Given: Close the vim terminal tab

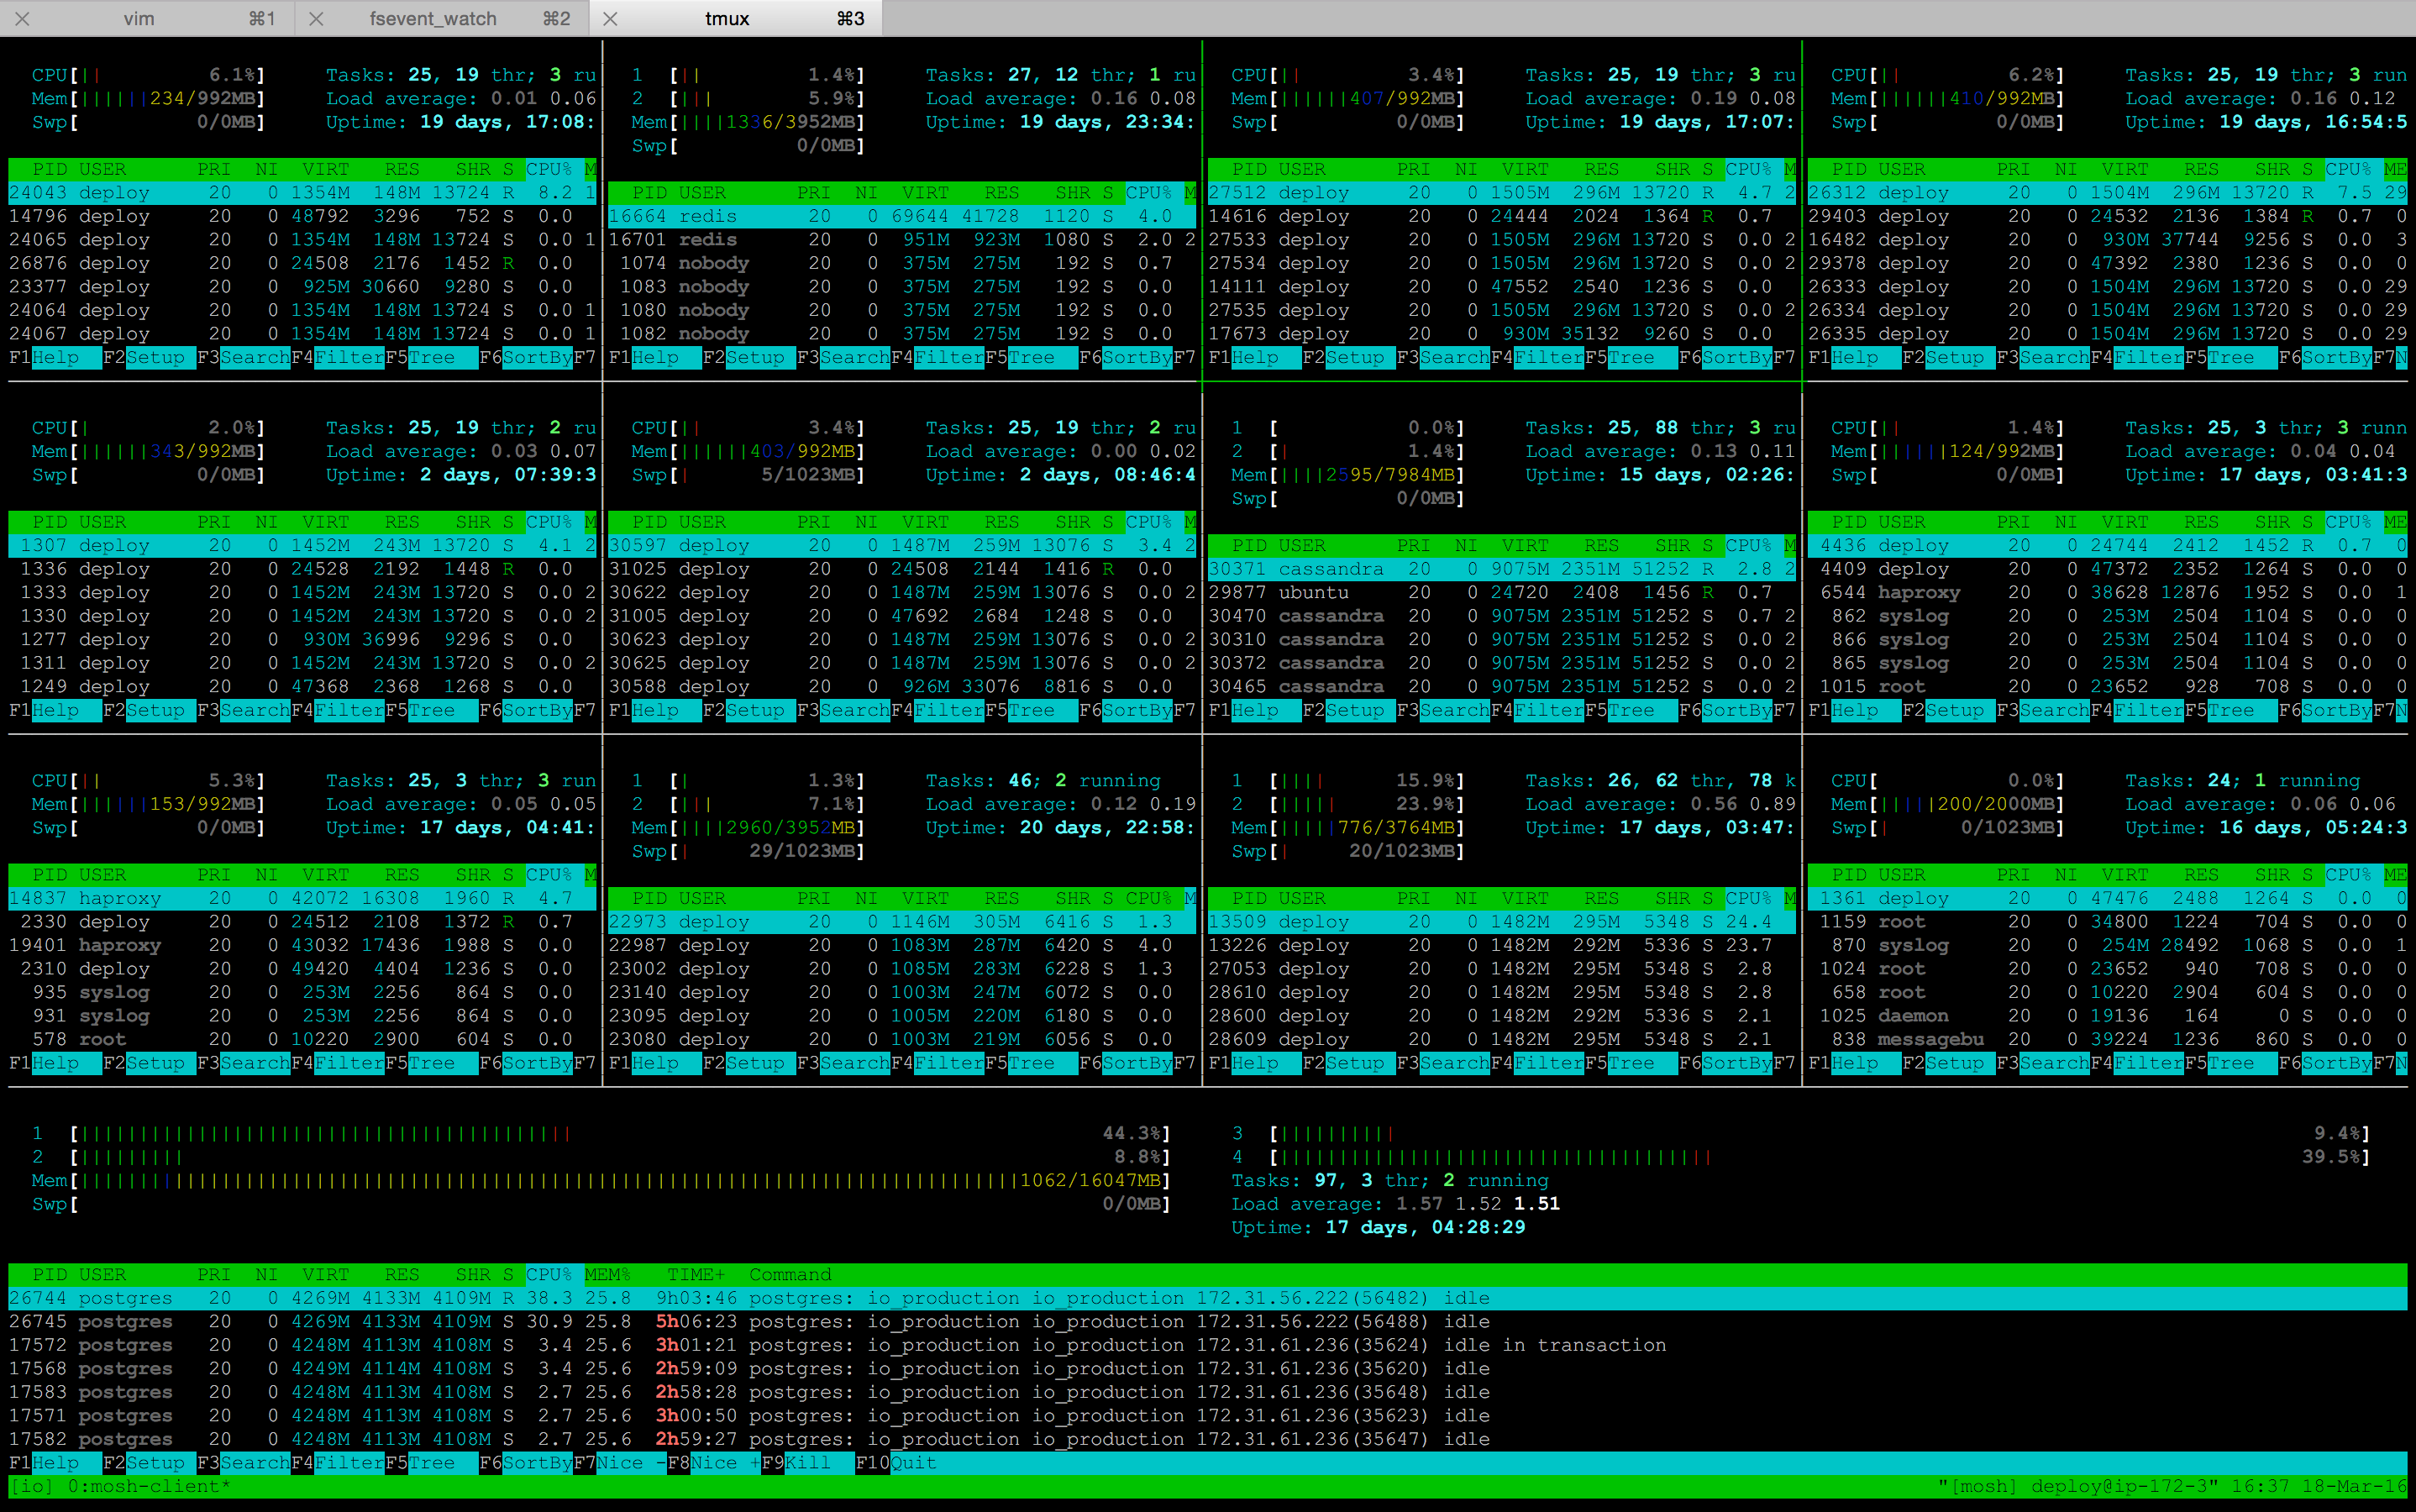Looking at the screenshot, I should coord(22,18).
